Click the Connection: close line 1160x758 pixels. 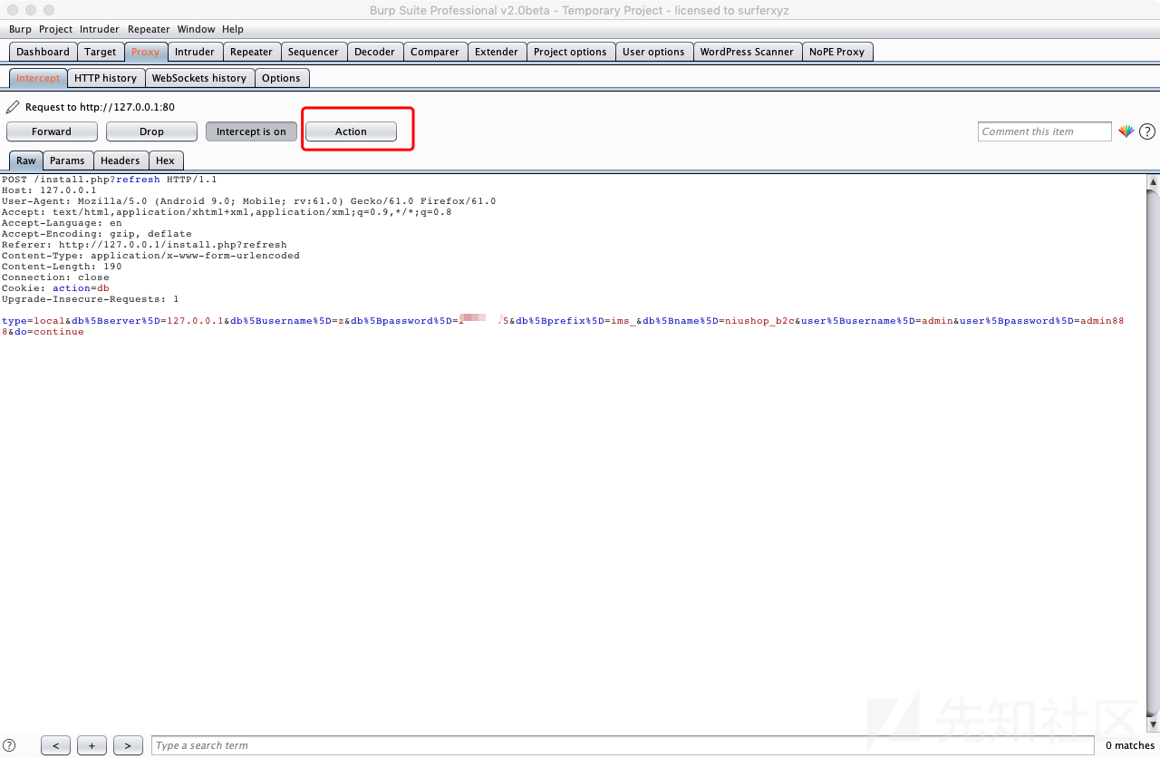point(55,277)
